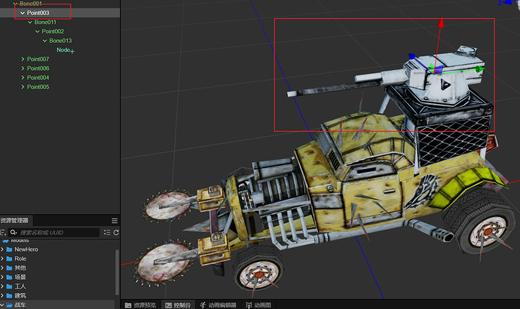The width and height of the screenshot is (520, 309).
Task: Collapse the Point002 node chevron
Action: 37,32
